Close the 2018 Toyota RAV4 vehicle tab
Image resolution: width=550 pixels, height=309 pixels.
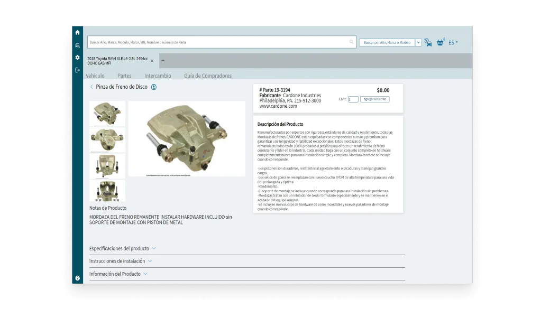[152, 61]
